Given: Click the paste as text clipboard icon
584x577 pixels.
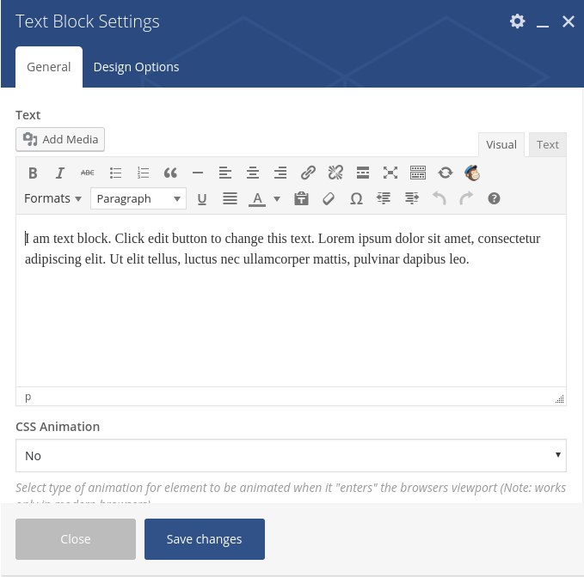Looking at the screenshot, I should [301, 198].
